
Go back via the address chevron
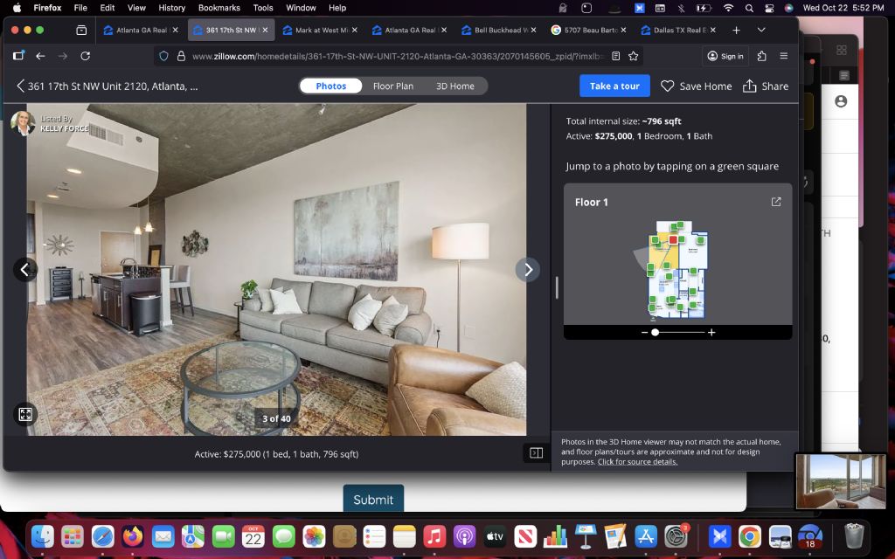pos(21,86)
